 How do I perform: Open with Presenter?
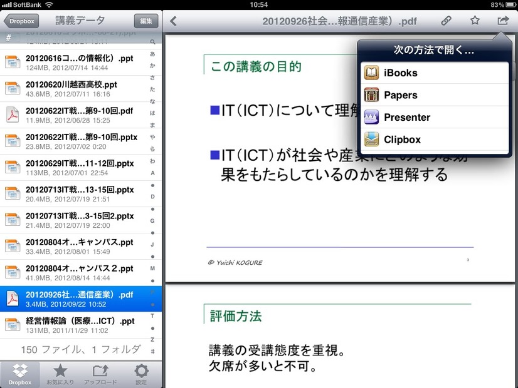(435, 117)
